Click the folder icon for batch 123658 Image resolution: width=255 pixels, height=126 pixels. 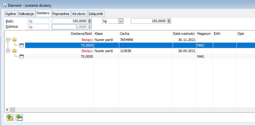tap(14, 51)
